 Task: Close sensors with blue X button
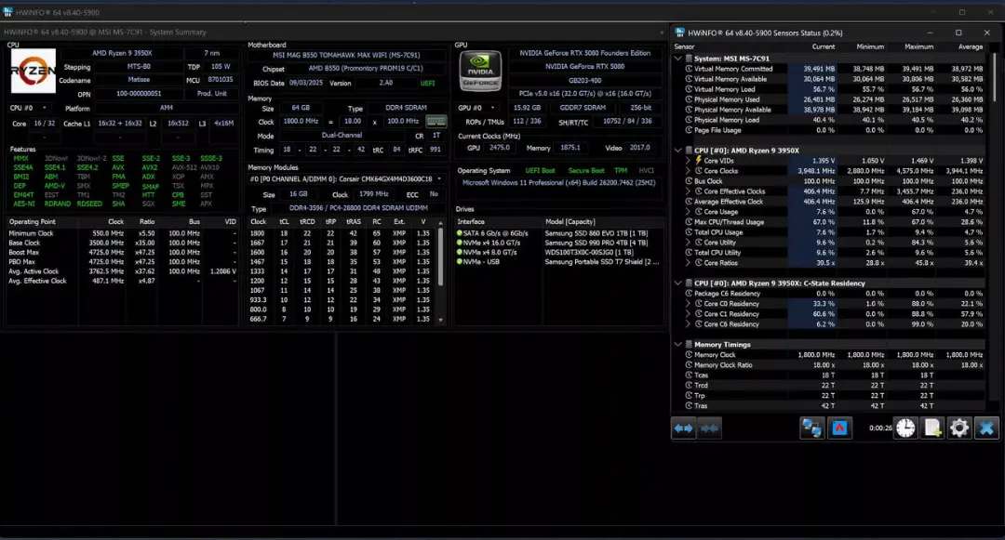pyautogui.click(x=986, y=428)
